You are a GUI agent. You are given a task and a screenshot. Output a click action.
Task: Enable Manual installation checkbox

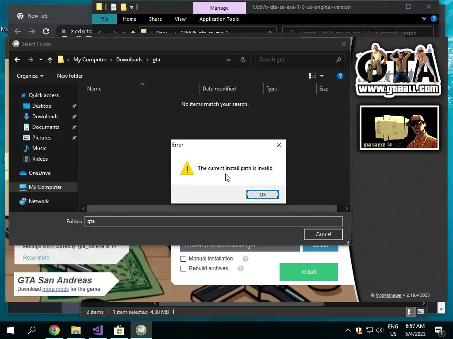click(x=183, y=259)
